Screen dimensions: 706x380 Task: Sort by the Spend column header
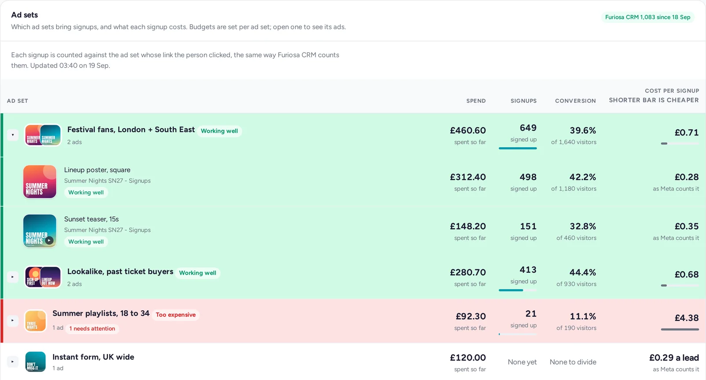tap(476, 101)
